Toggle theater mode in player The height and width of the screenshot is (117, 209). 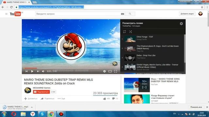[x=110, y=71]
